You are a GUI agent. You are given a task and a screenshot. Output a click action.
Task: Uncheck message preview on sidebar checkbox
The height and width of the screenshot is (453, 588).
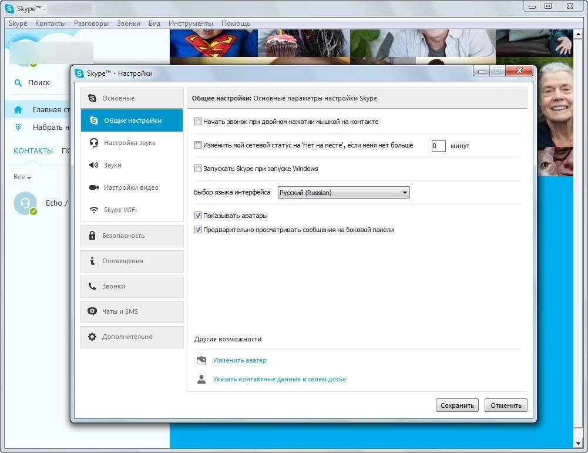[x=198, y=230]
